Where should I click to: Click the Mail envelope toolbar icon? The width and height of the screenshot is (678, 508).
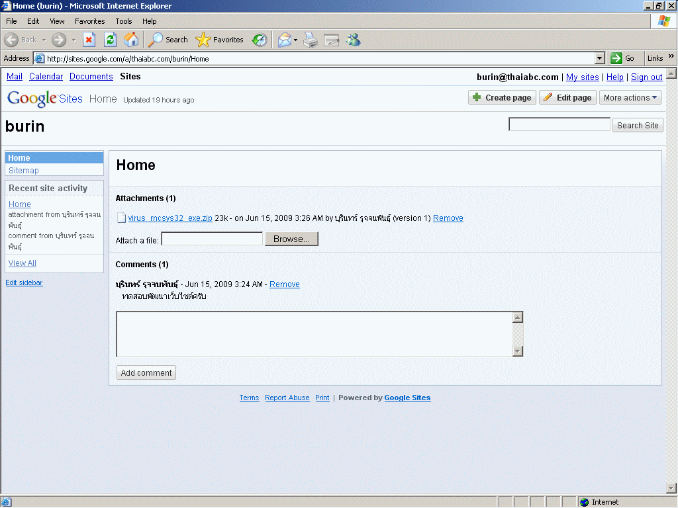click(284, 40)
